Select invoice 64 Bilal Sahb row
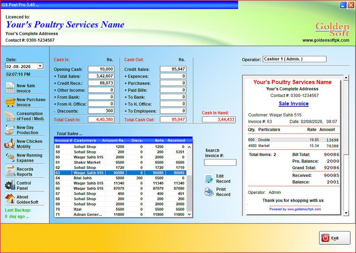The image size is (356, 253). click(121, 178)
